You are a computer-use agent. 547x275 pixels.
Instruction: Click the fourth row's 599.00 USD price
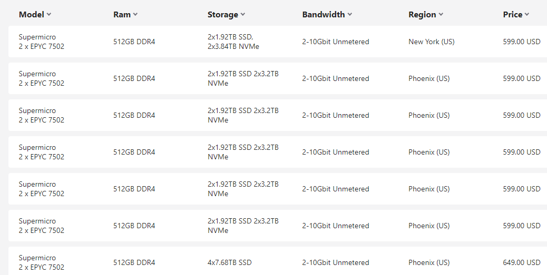[521, 152]
